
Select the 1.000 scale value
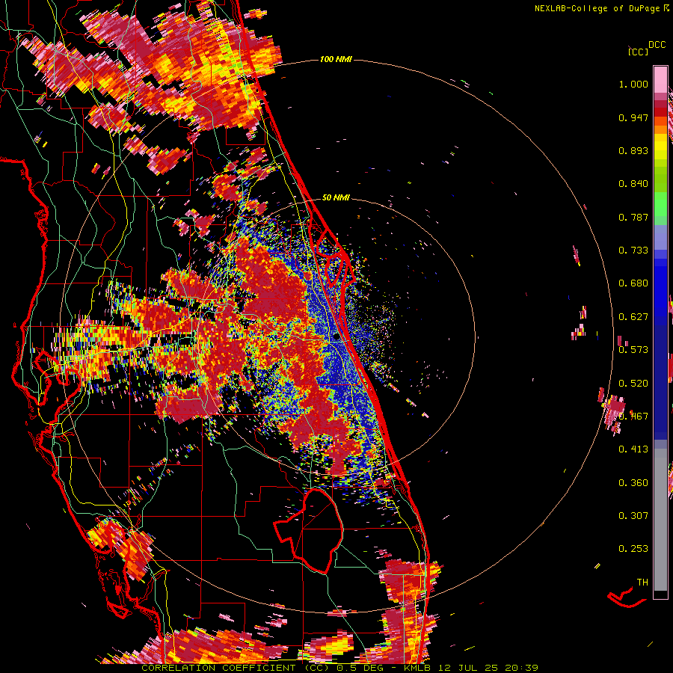pos(633,84)
